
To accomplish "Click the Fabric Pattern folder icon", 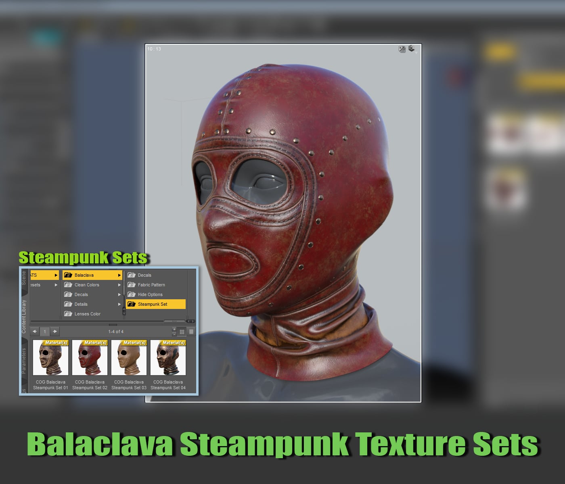I will point(132,285).
